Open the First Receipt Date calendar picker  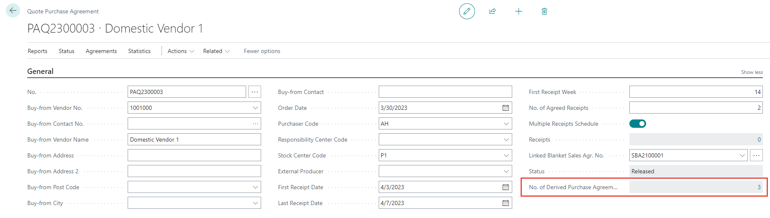(x=506, y=187)
